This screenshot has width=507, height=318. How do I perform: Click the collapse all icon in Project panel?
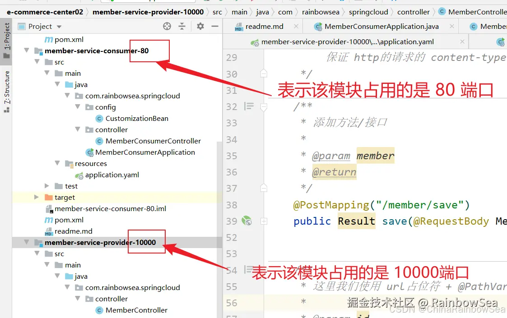[182, 26]
